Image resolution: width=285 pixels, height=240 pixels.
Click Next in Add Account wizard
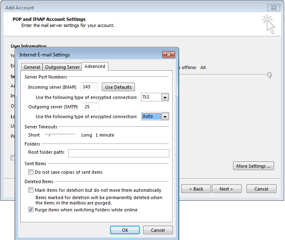(x=226, y=189)
